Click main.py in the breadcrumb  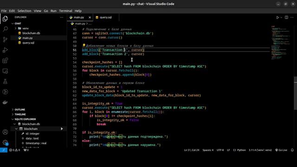pyautogui.click(x=80, y=24)
